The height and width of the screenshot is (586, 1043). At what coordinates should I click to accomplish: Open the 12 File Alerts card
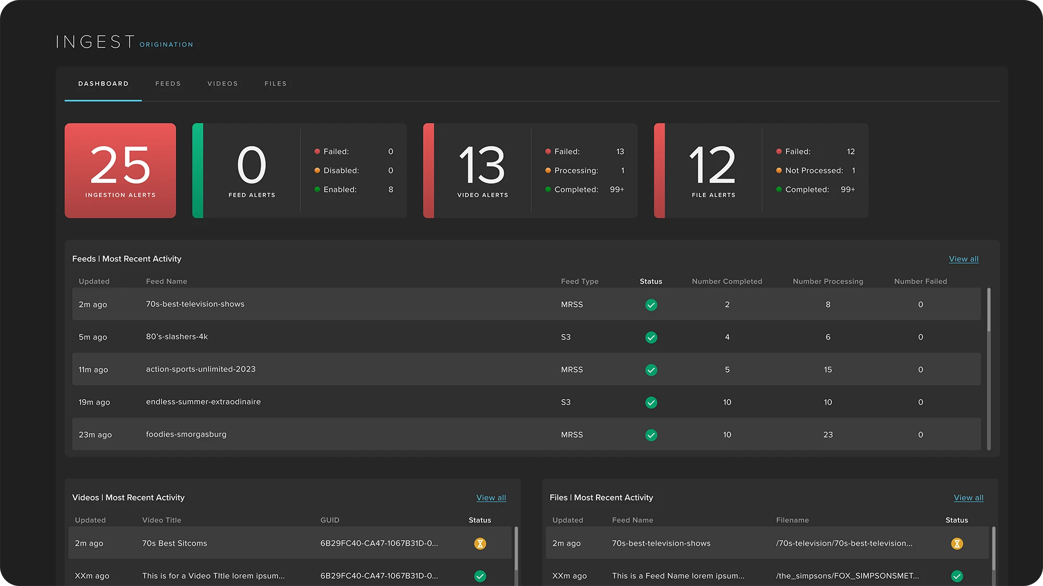tap(713, 170)
